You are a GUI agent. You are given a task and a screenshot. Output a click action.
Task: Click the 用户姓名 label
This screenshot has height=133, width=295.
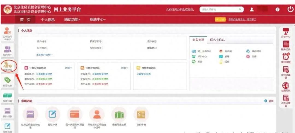(42, 42)
